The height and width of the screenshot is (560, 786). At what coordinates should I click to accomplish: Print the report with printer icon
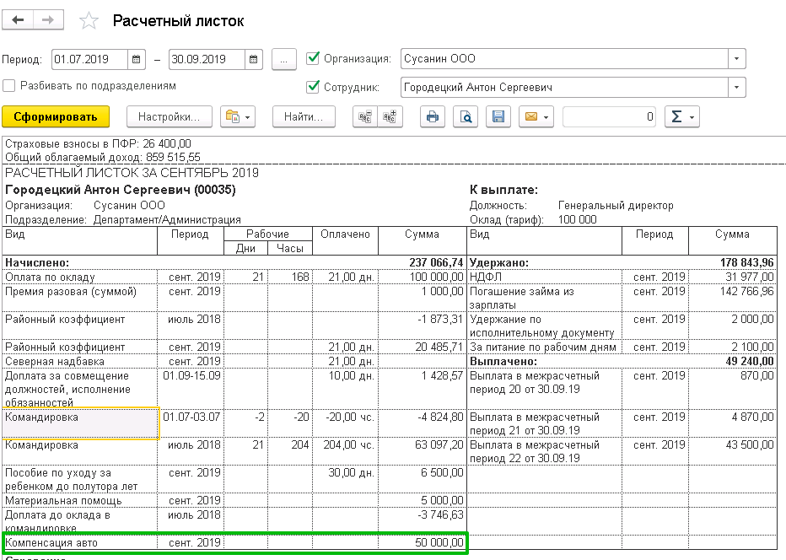(x=432, y=117)
